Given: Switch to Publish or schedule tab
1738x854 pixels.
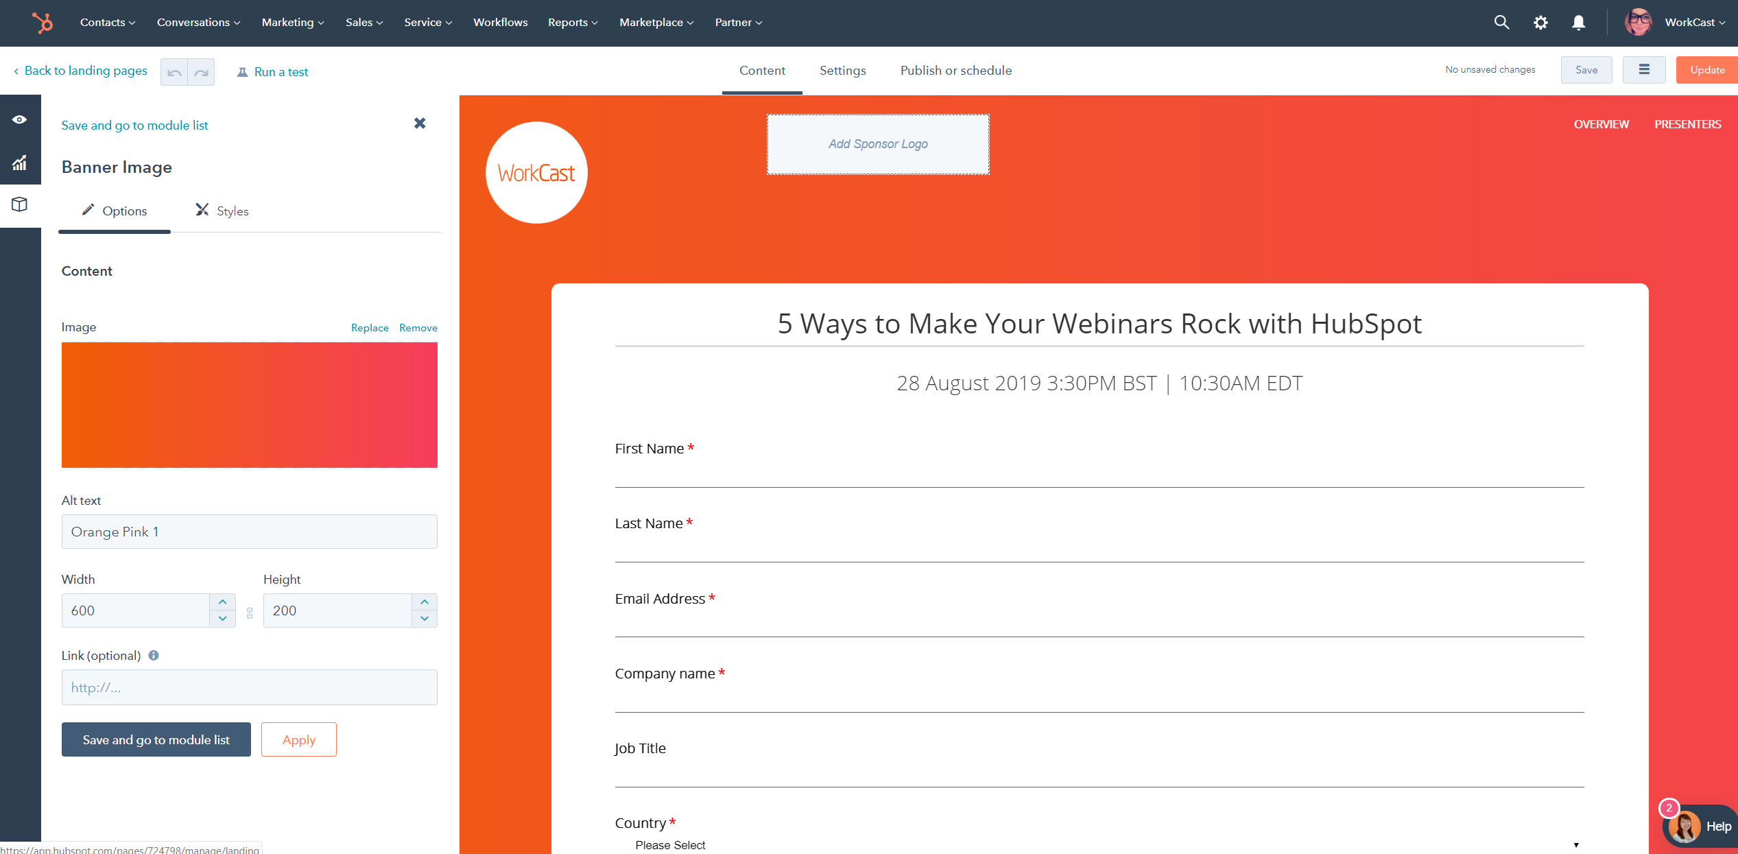Looking at the screenshot, I should tap(956, 71).
